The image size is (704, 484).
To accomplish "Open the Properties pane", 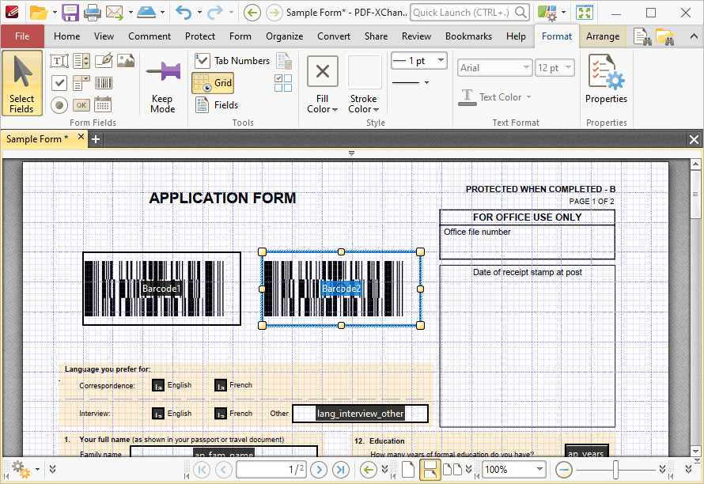I will point(606,79).
